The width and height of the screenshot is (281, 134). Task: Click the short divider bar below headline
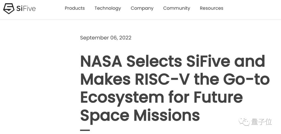click(85, 130)
